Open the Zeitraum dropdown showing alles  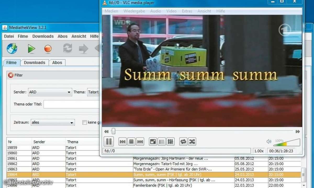click(x=53, y=122)
